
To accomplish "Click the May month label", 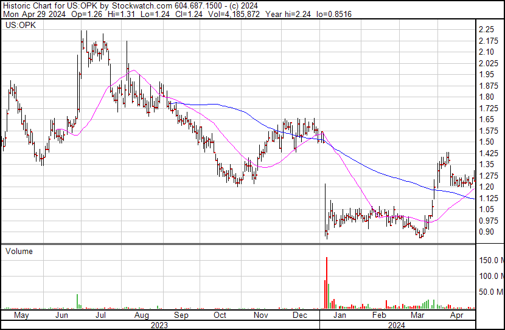I will tap(21, 315).
